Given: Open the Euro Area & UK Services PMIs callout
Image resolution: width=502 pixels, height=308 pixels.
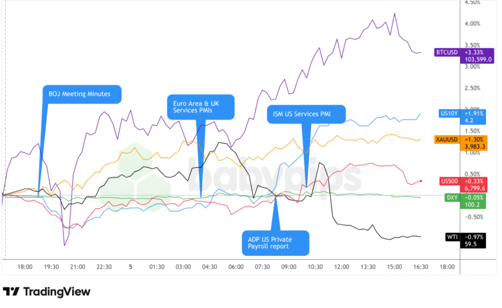Looking at the screenshot, I should (198, 107).
